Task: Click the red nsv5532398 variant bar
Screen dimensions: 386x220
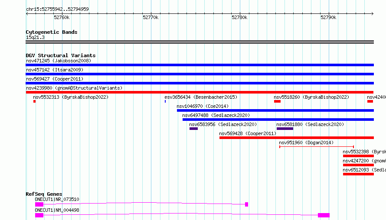Action: 358,156
